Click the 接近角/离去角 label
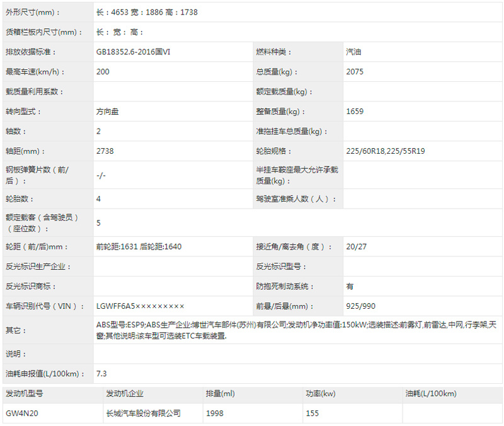Viewport: 504px width, 426px height. (x=294, y=247)
